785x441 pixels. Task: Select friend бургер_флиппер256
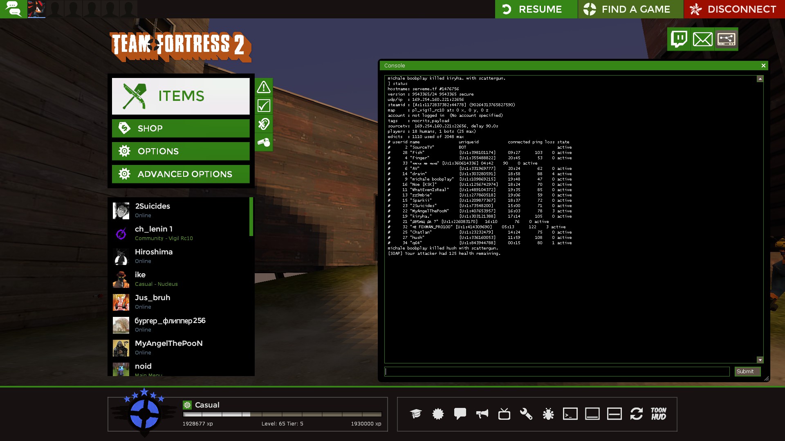coord(180,325)
